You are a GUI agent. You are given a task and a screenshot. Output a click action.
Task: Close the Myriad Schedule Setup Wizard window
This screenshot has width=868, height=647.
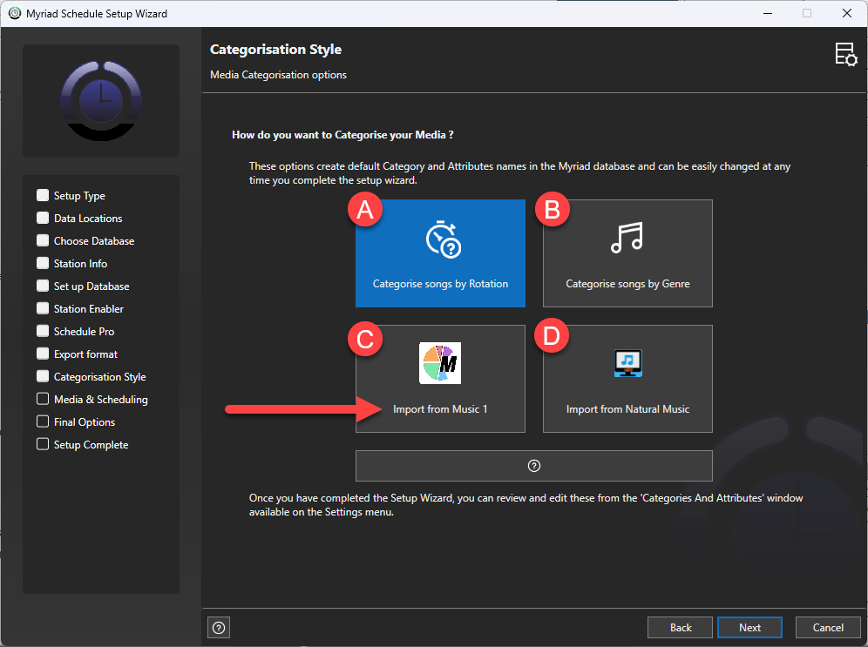pyautogui.click(x=847, y=13)
